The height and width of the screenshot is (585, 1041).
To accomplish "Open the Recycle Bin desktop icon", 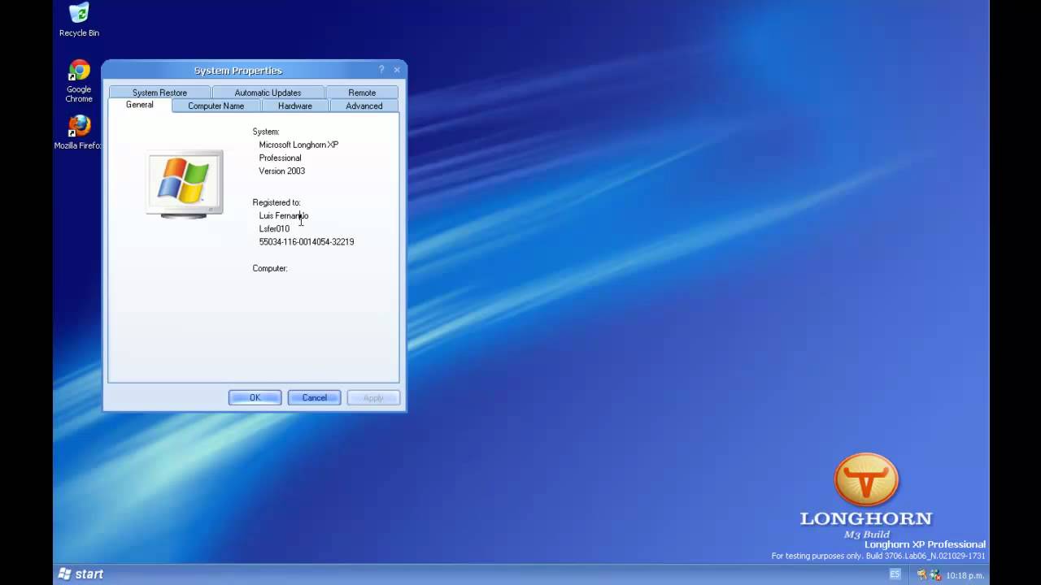I will [79, 20].
